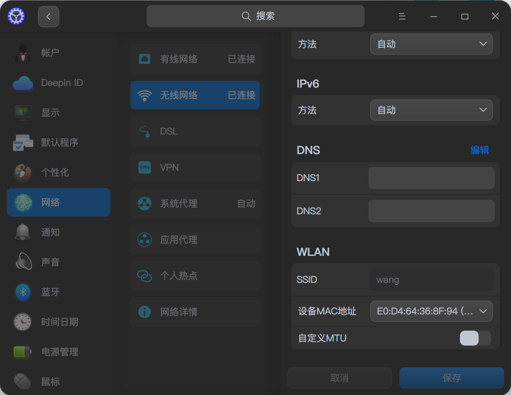This screenshot has width=511, height=395.
Task: Click the 保存 button
Action: pyautogui.click(x=452, y=378)
